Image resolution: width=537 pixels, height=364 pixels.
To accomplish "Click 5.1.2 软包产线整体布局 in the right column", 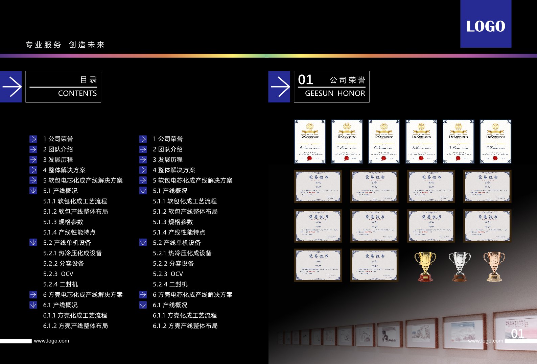I will point(185,212).
